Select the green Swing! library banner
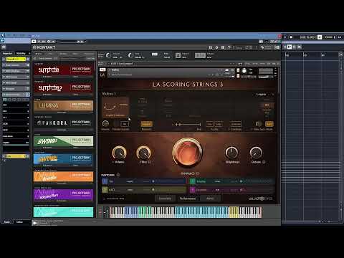The height and width of the screenshot is (258, 344). (x=64, y=141)
